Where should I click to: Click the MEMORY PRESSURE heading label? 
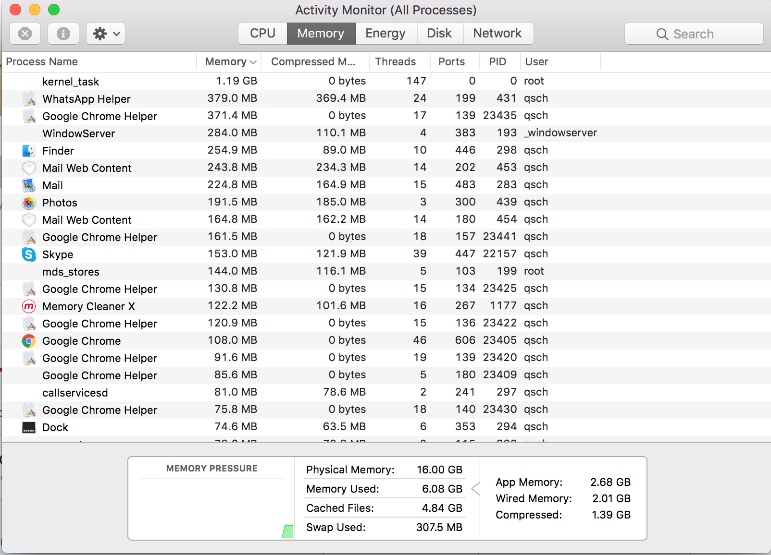point(211,469)
